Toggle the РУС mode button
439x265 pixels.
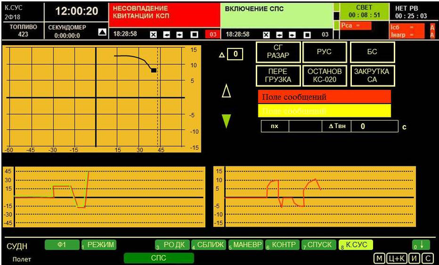point(324,51)
